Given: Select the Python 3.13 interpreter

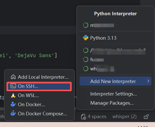Looking at the screenshot, I should click(115, 38).
